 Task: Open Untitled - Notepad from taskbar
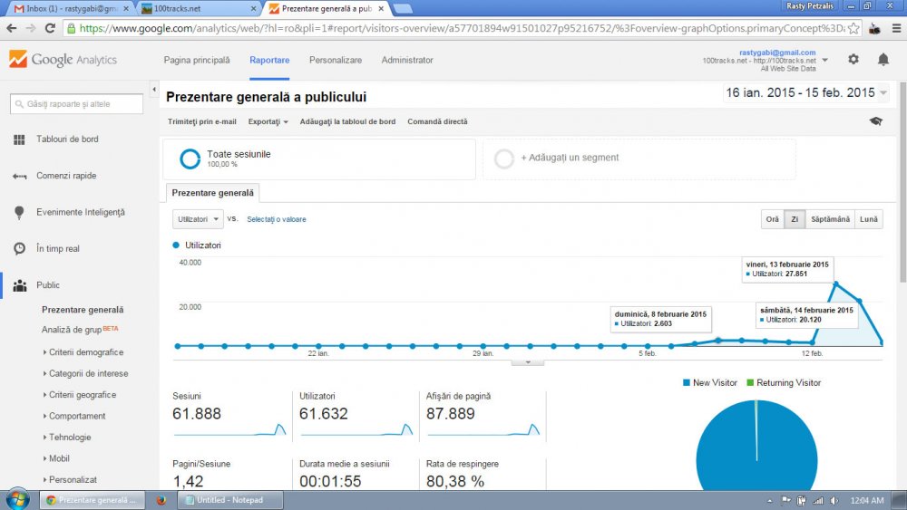point(230,500)
